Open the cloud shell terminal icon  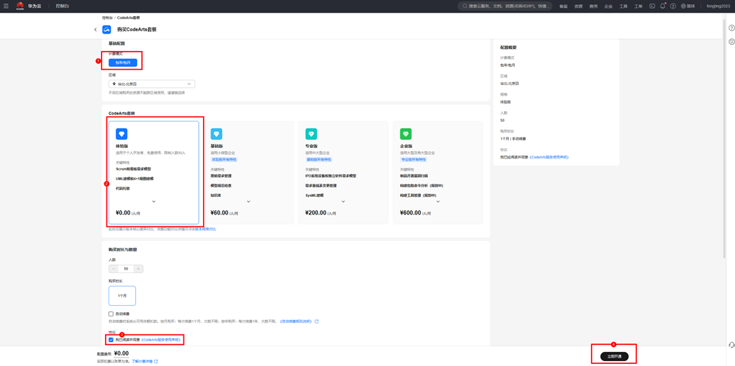[652, 6]
